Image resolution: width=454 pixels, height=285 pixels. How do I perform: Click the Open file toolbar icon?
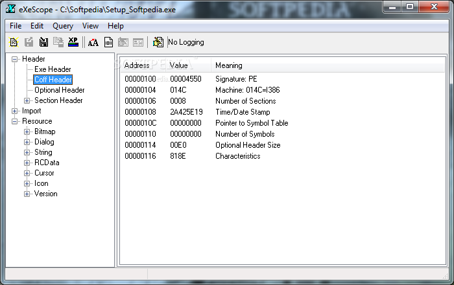(x=14, y=42)
